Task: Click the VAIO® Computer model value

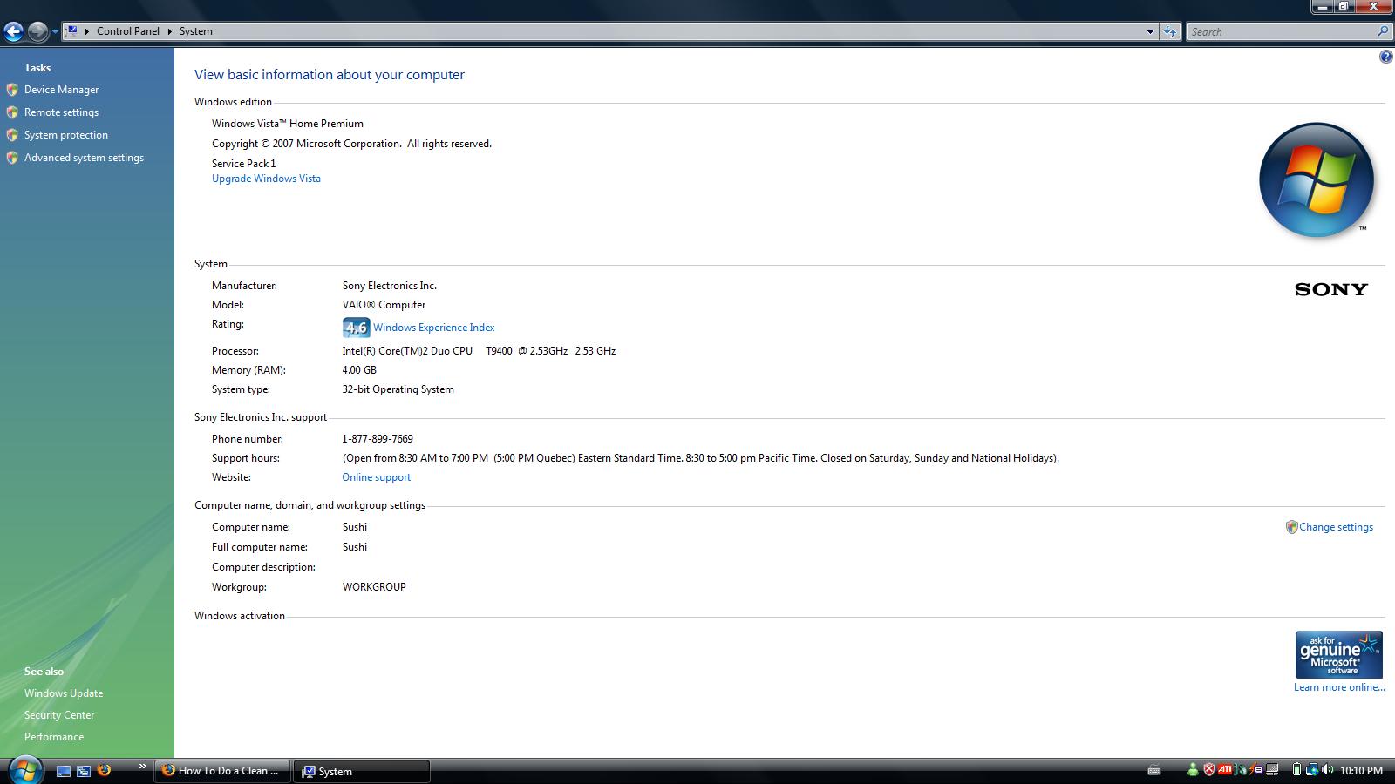Action: [x=384, y=305]
